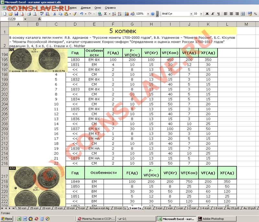Click the fx Insert Function icon

pyautogui.click(x=39, y=19)
